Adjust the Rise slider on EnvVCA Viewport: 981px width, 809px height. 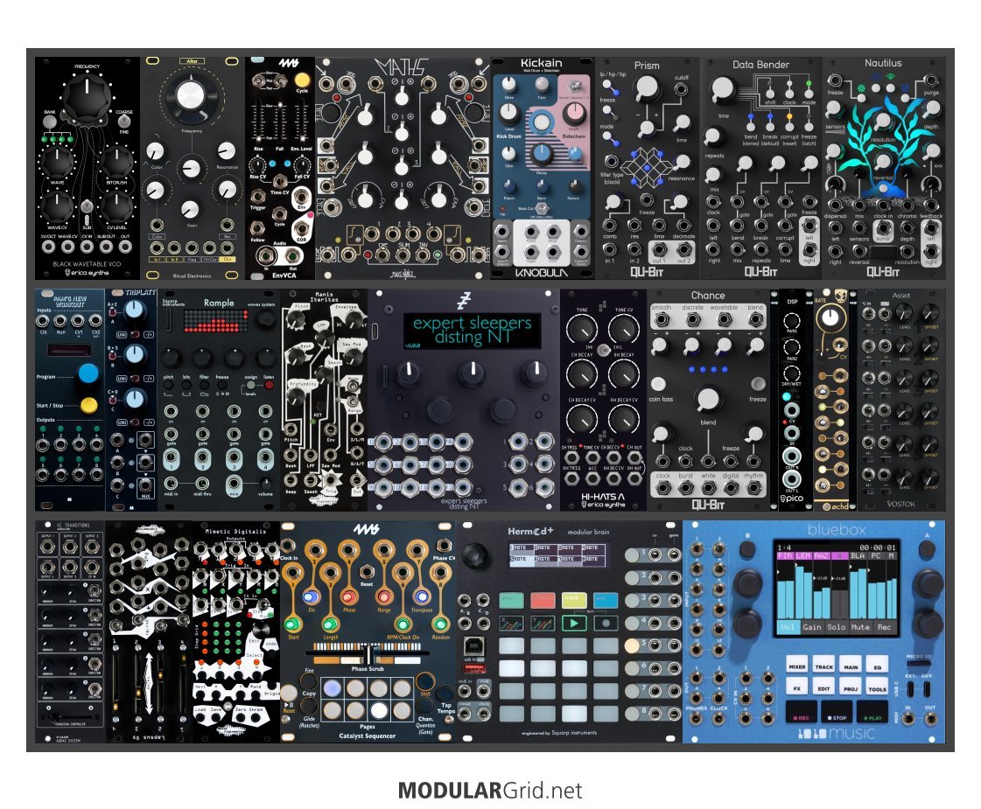tap(258, 122)
